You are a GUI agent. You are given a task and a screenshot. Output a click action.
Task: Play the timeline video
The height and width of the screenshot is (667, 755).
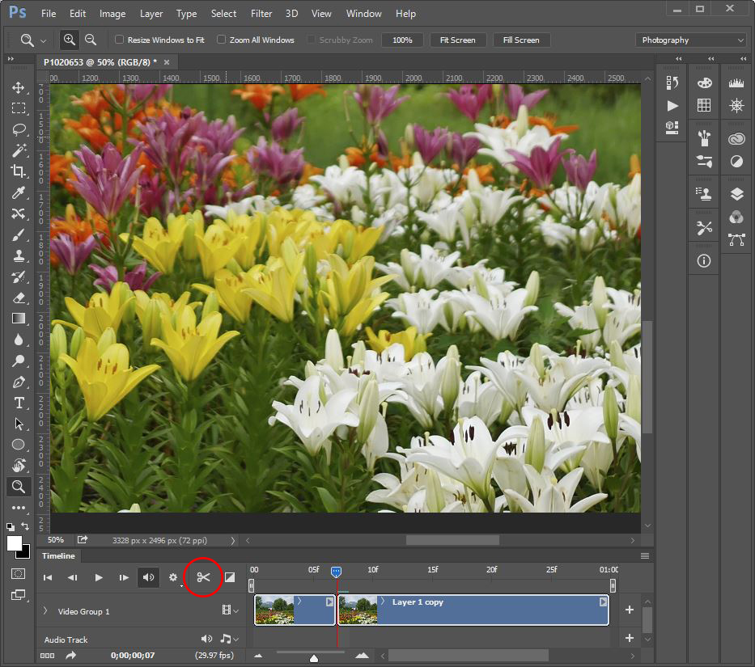[99, 577]
